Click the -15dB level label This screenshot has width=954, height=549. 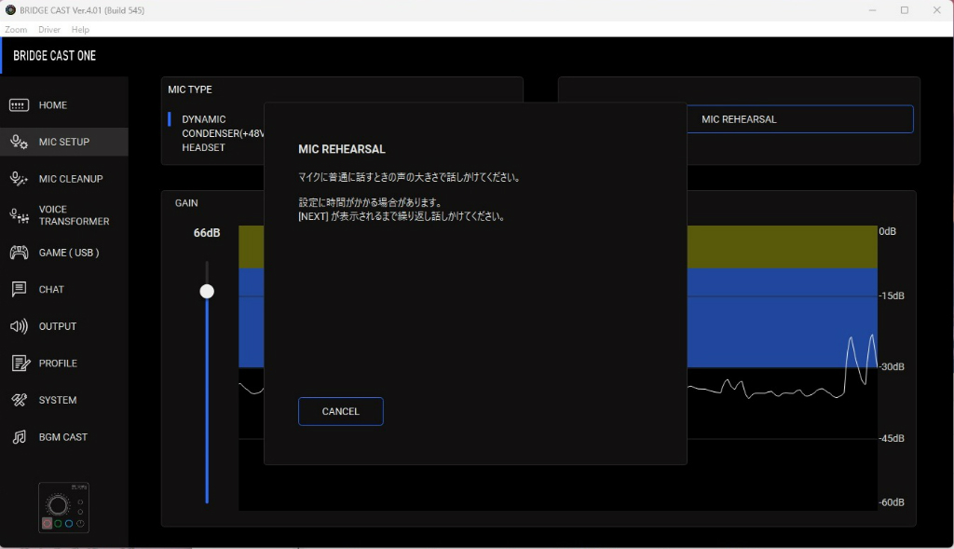(892, 295)
